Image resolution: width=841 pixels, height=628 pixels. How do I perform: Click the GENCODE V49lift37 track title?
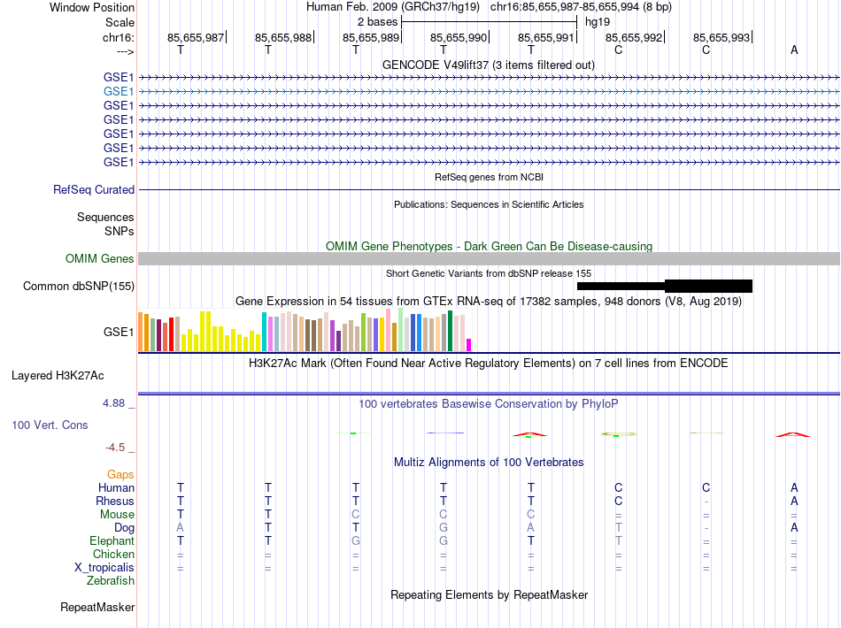pyautogui.click(x=489, y=65)
